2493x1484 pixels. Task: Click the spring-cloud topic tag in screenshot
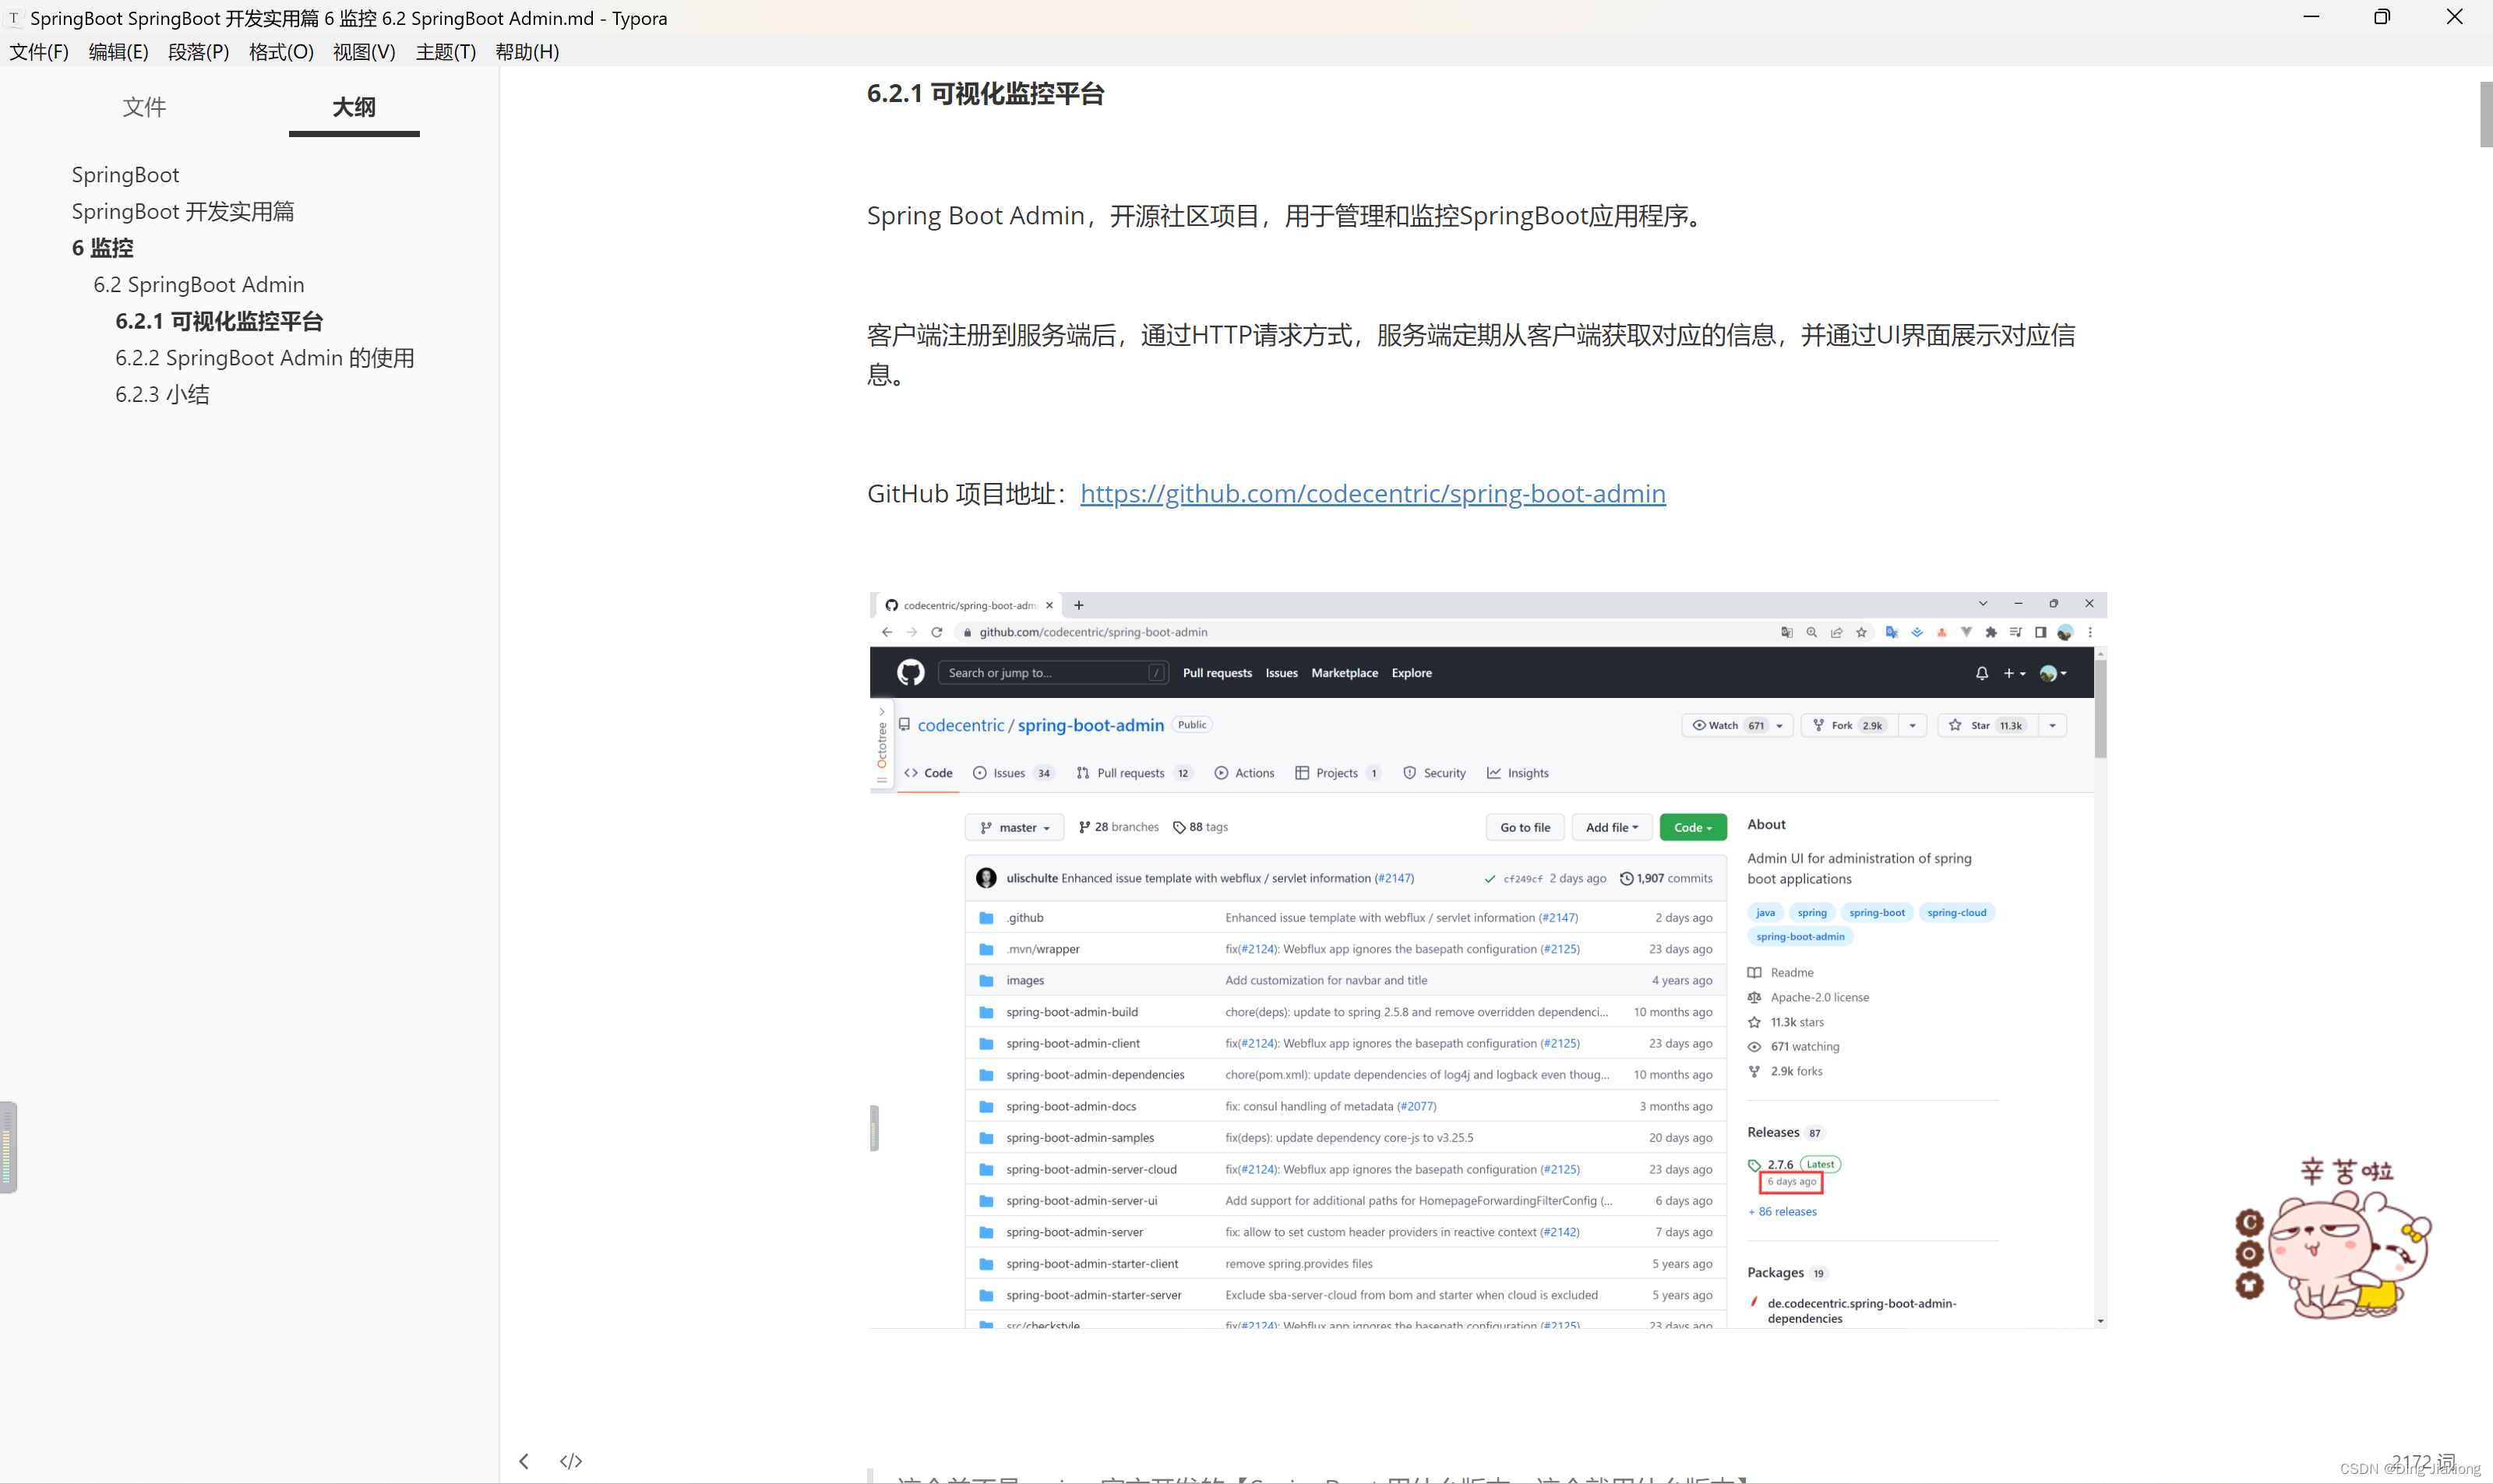pos(1956,913)
